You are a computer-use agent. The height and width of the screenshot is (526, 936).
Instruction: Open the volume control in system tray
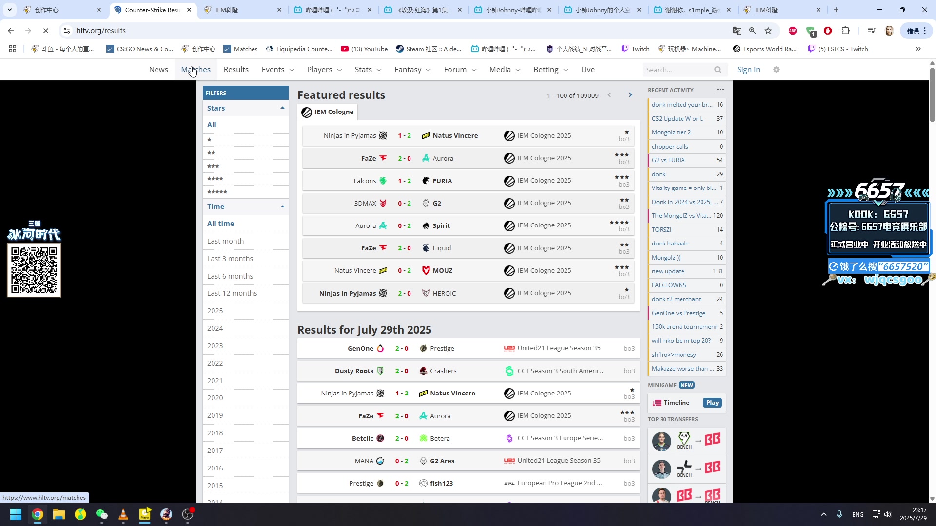(888, 514)
